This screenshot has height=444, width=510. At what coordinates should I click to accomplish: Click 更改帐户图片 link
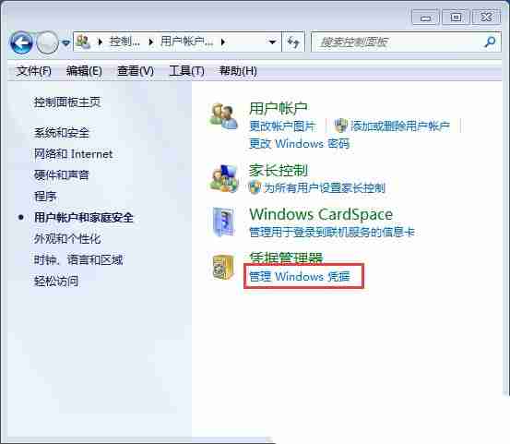[x=282, y=126]
